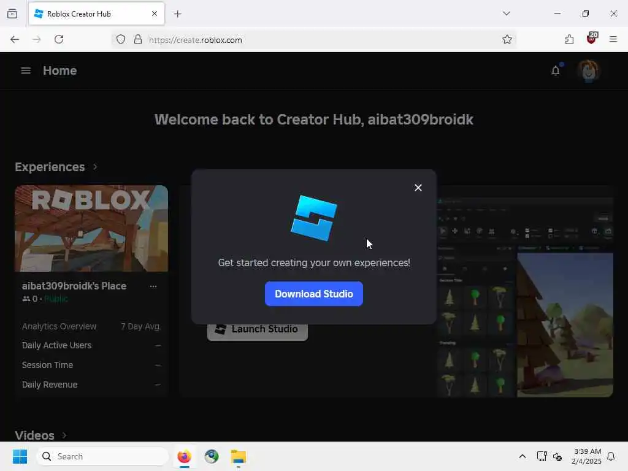Open the list all tabs dropdown
This screenshot has height=471, width=628.
pos(507,13)
